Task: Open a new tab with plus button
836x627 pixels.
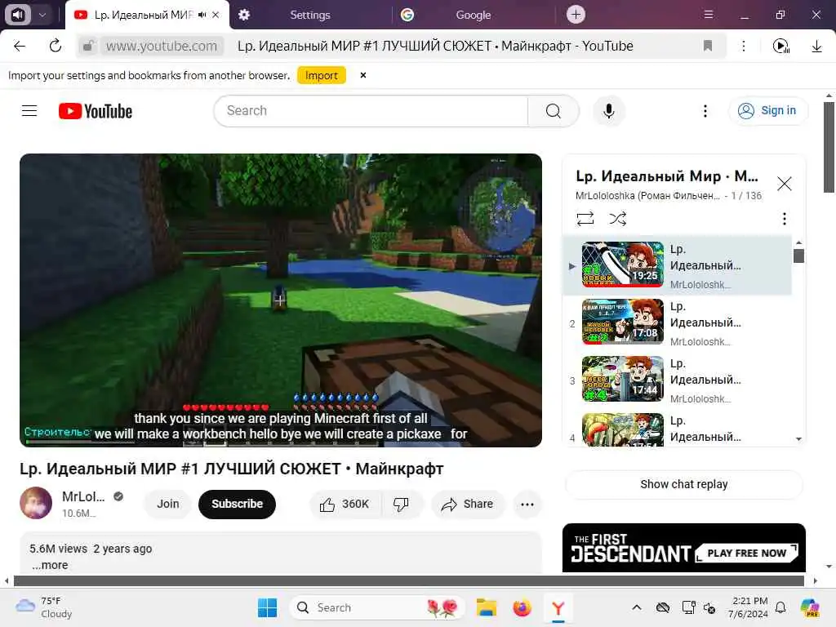Action: (x=576, y=15)
